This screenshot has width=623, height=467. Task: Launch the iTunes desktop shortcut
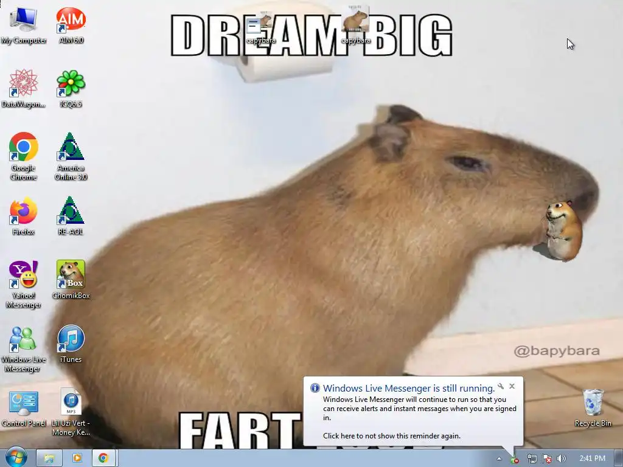pos(71,344)
